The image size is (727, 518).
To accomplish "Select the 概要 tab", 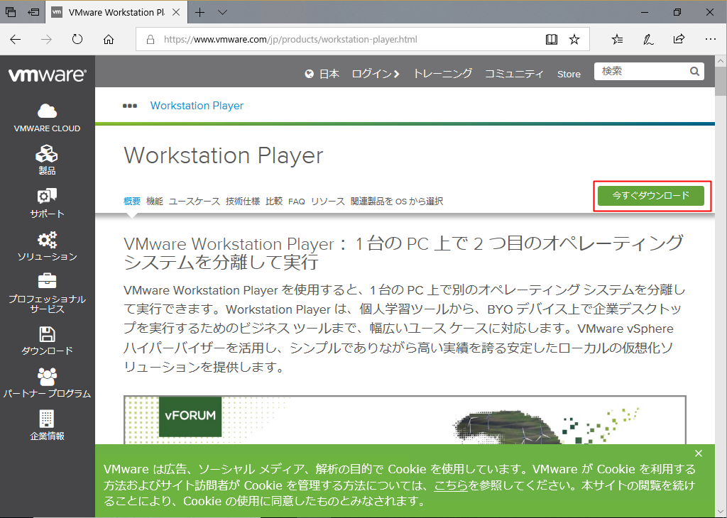I will tap(132, 201).
